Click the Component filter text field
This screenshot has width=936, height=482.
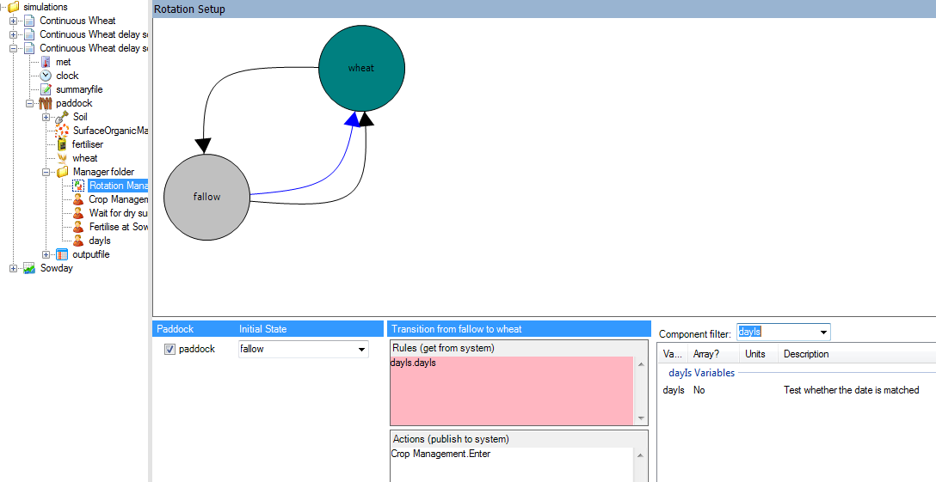click(x=777, y=333)
